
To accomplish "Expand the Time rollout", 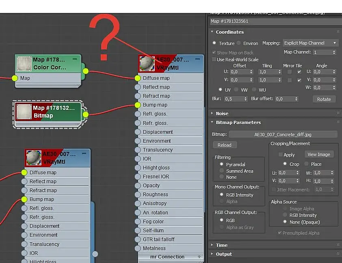I will tap(212, 245).
